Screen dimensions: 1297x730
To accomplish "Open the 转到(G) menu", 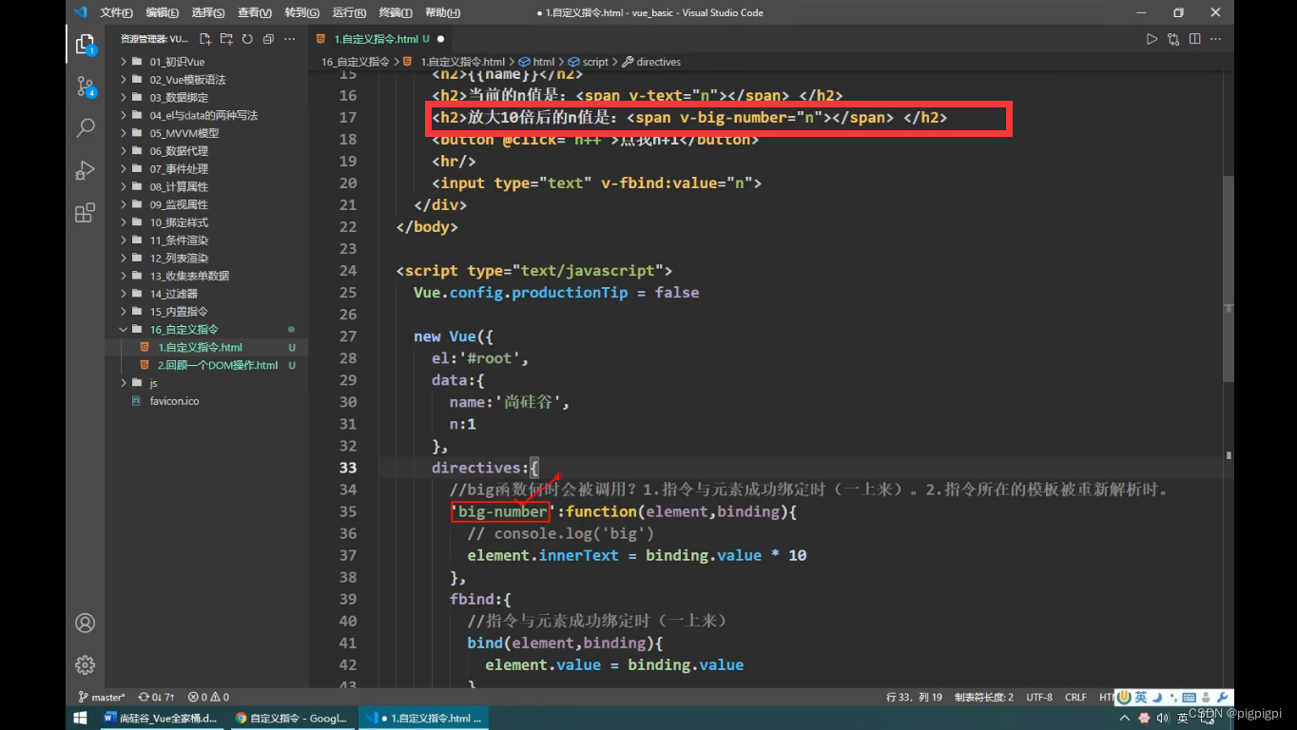I will (302, 12).
